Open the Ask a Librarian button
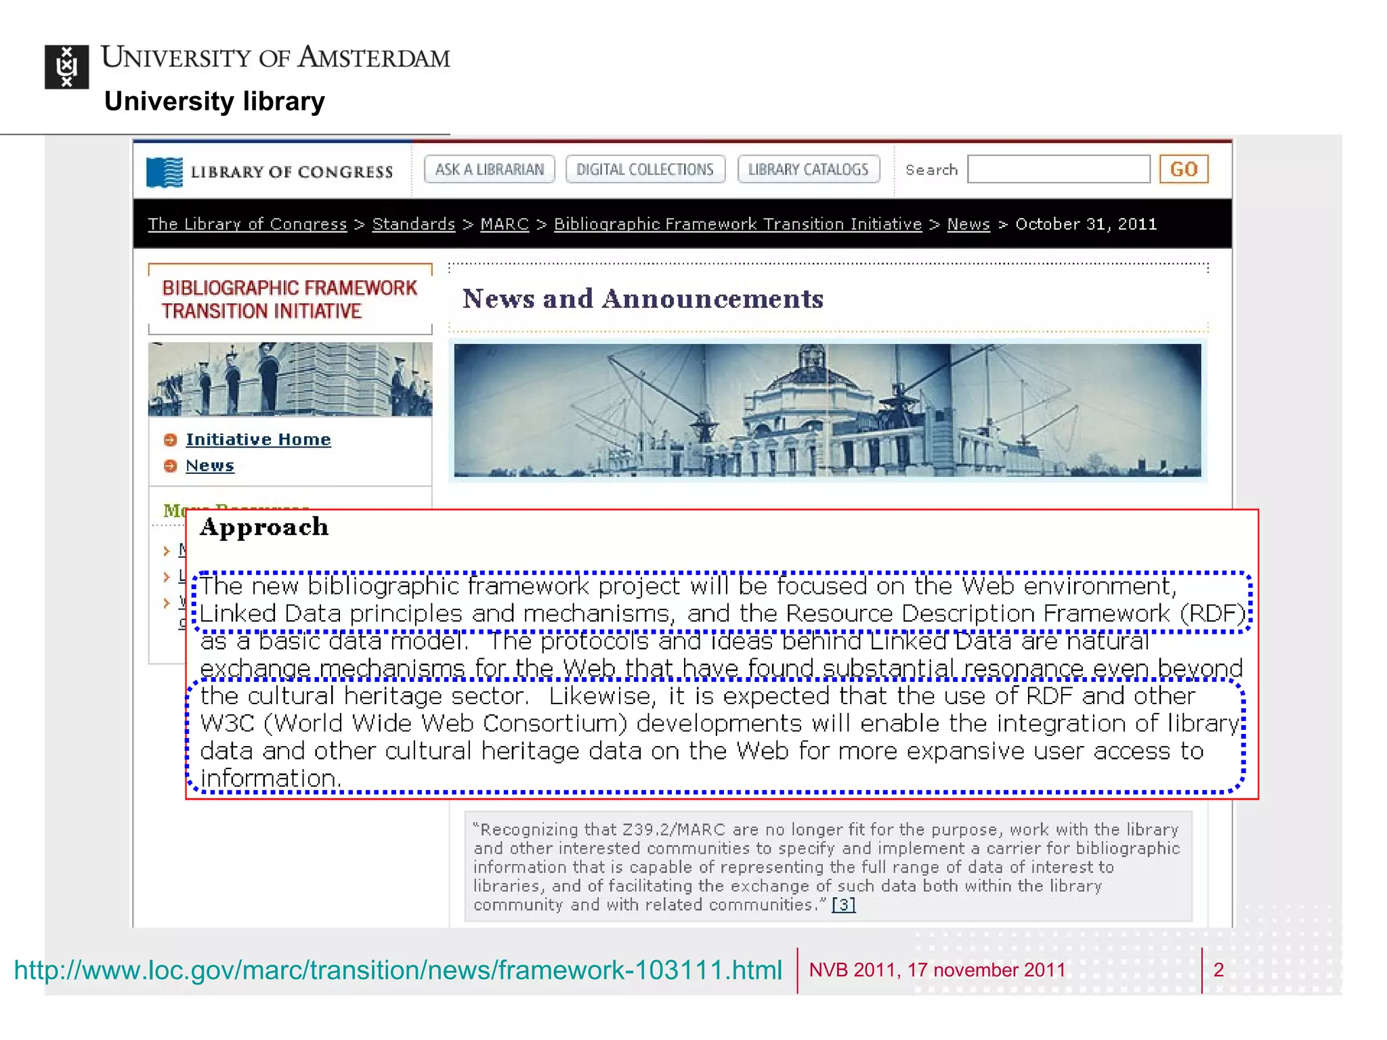This screenshot has width=1387, height=1040. [x=489, y=169]
